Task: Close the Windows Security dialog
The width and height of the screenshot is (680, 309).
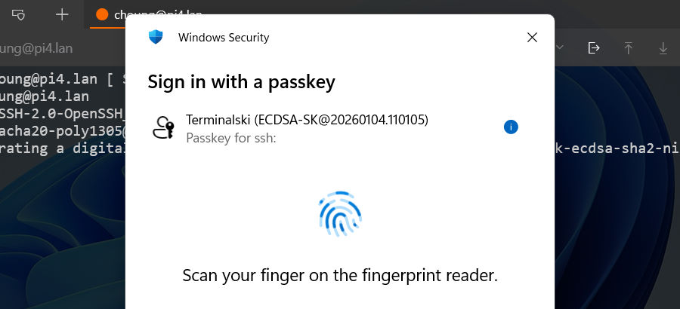Action: tap(532, 37)
